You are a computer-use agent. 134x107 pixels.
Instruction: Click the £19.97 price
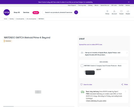click(82, 39)
